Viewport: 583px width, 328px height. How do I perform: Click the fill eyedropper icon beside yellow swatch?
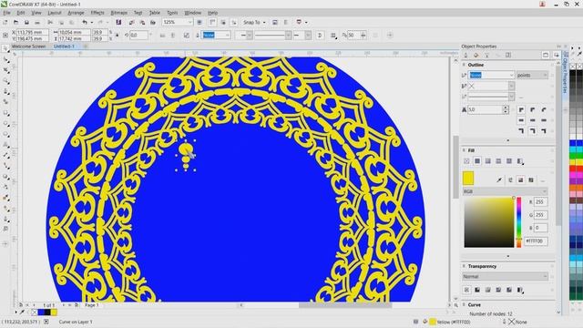tap(499, 180)
